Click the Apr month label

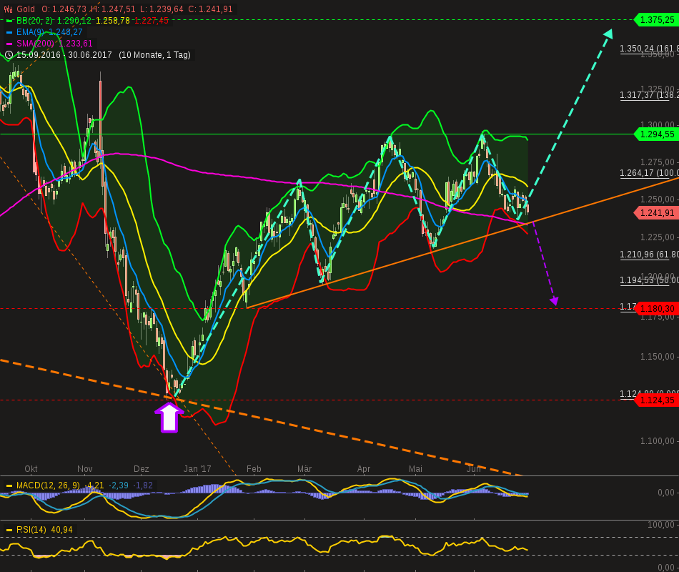pyautogui.click(x=364, y=469)
